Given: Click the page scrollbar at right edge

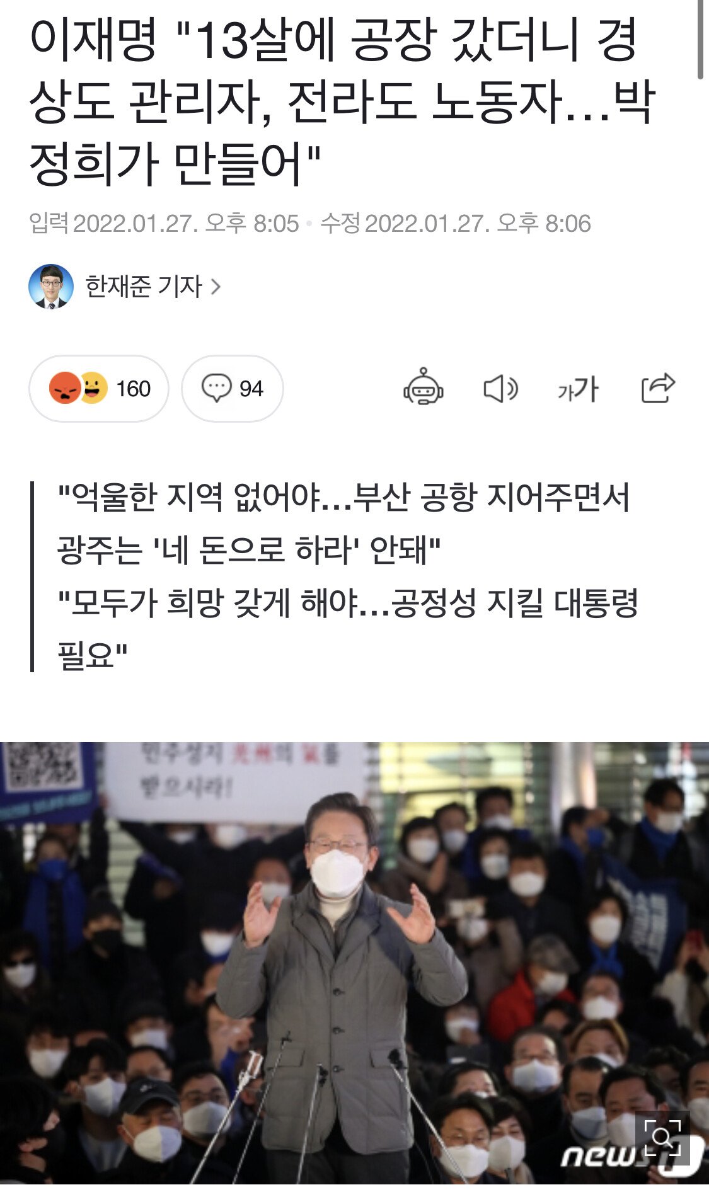Looking at the screenshot, I should point(701,39).
